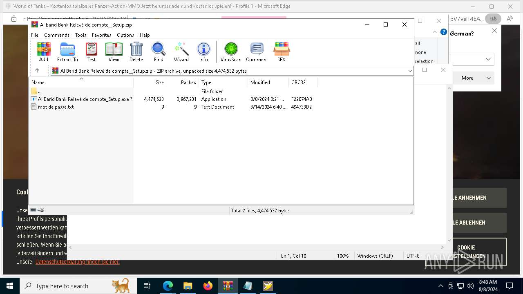Sort files by Type column
523x294 pixels.
(224, 82)
